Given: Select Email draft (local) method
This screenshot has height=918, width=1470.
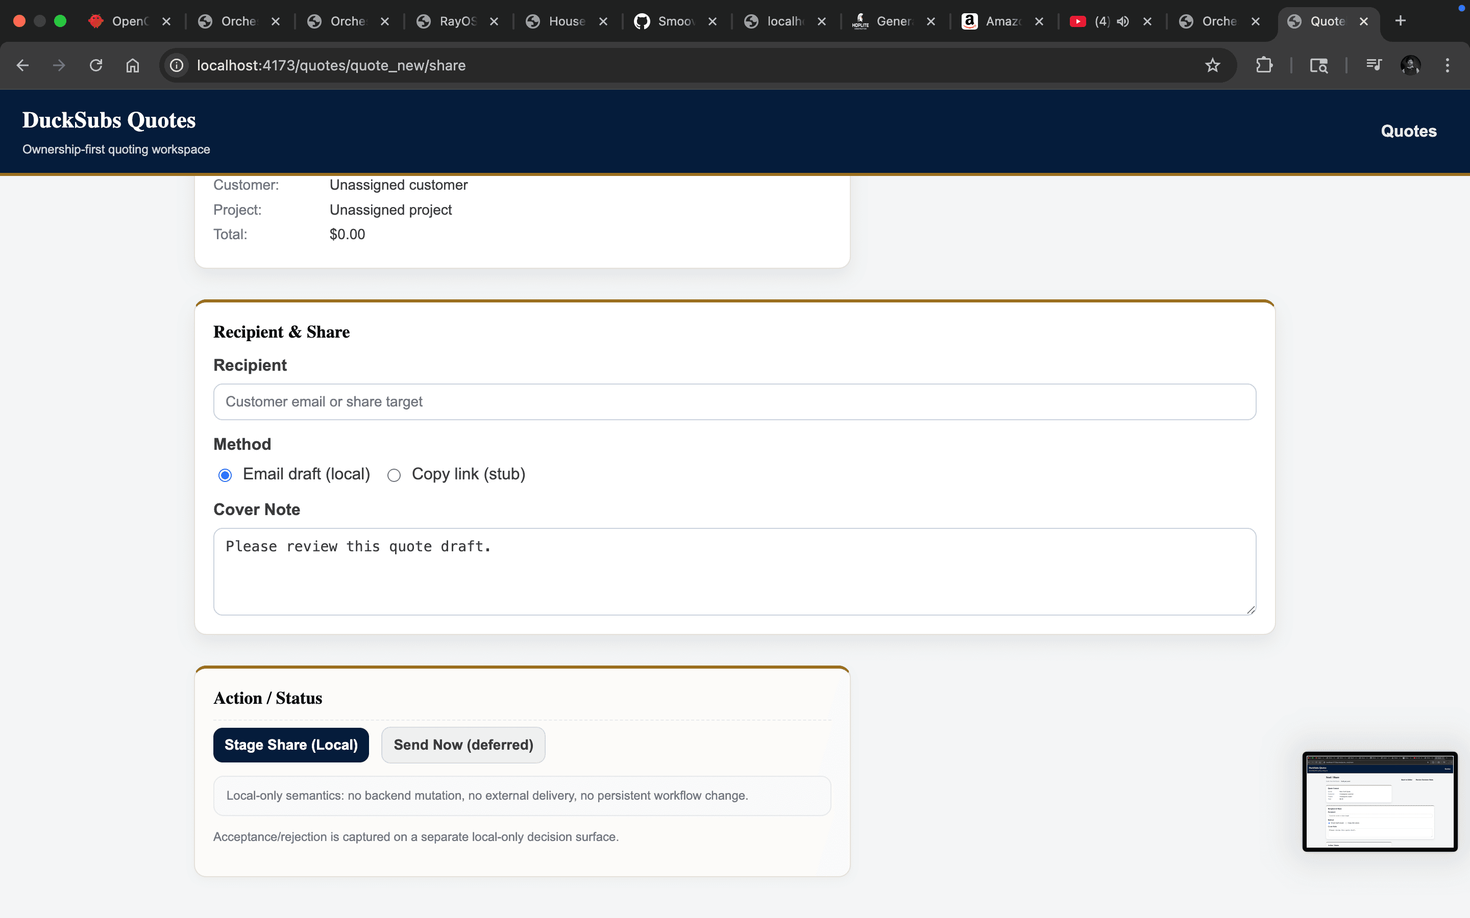Looking at the screenshot, I should pyautogui.click(x=226, y=475).
